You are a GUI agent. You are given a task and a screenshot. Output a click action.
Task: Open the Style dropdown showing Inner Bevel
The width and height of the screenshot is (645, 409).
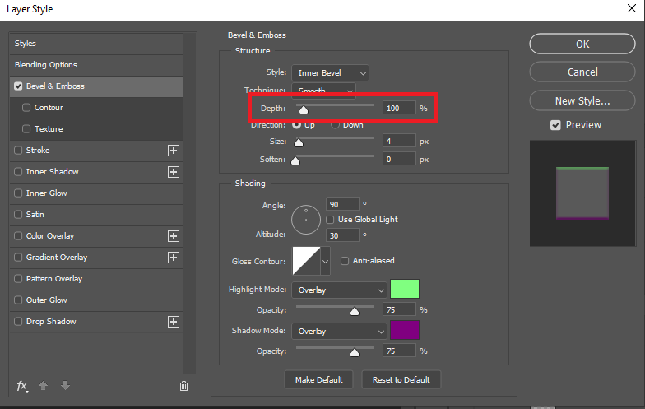[x=331, y=72]
